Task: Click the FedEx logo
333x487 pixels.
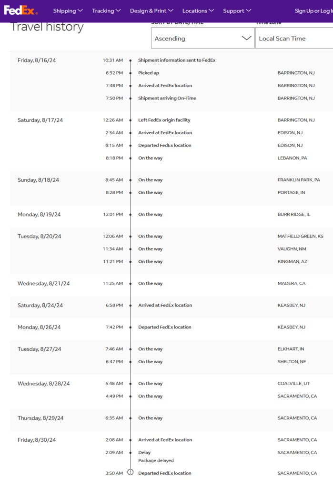Action: tap(21, 10)
